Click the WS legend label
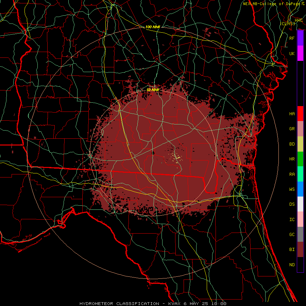The height and width of the screenshot is (306, 306). click(292, 189)
